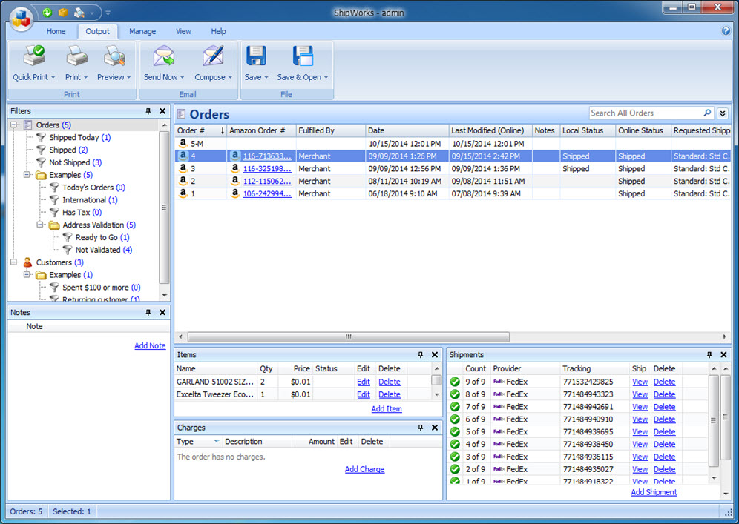Click the orders grid horizontal scrollbar
This screenshot has width=739, height=524.
pos(348,336)
